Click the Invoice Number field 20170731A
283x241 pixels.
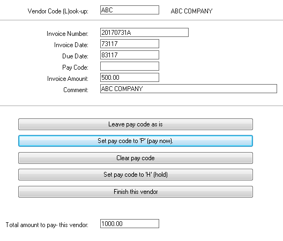click(x=144, y=33)
